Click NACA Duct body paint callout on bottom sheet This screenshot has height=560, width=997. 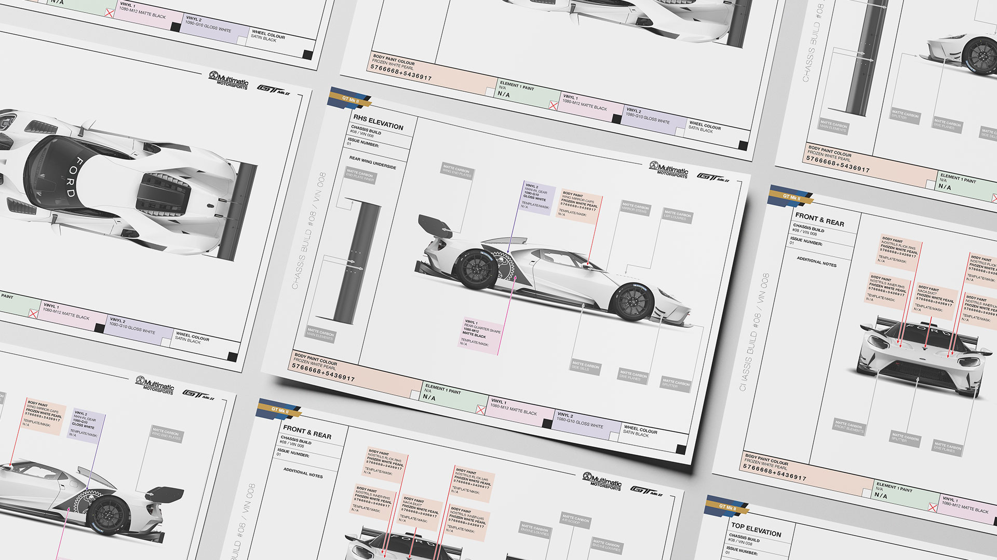pos(422,511)
